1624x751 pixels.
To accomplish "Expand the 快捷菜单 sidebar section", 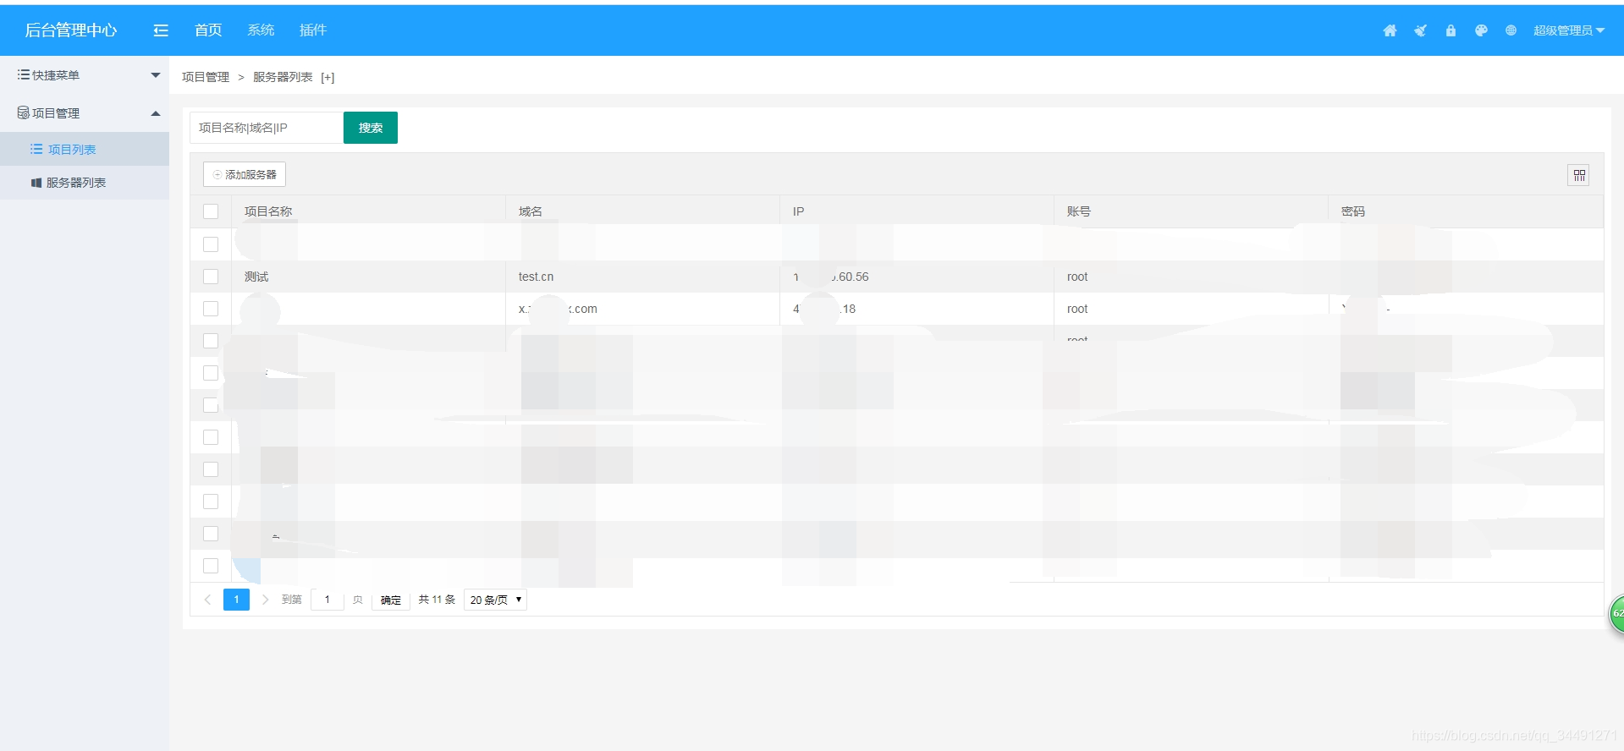I will click(x=85, y=75).
